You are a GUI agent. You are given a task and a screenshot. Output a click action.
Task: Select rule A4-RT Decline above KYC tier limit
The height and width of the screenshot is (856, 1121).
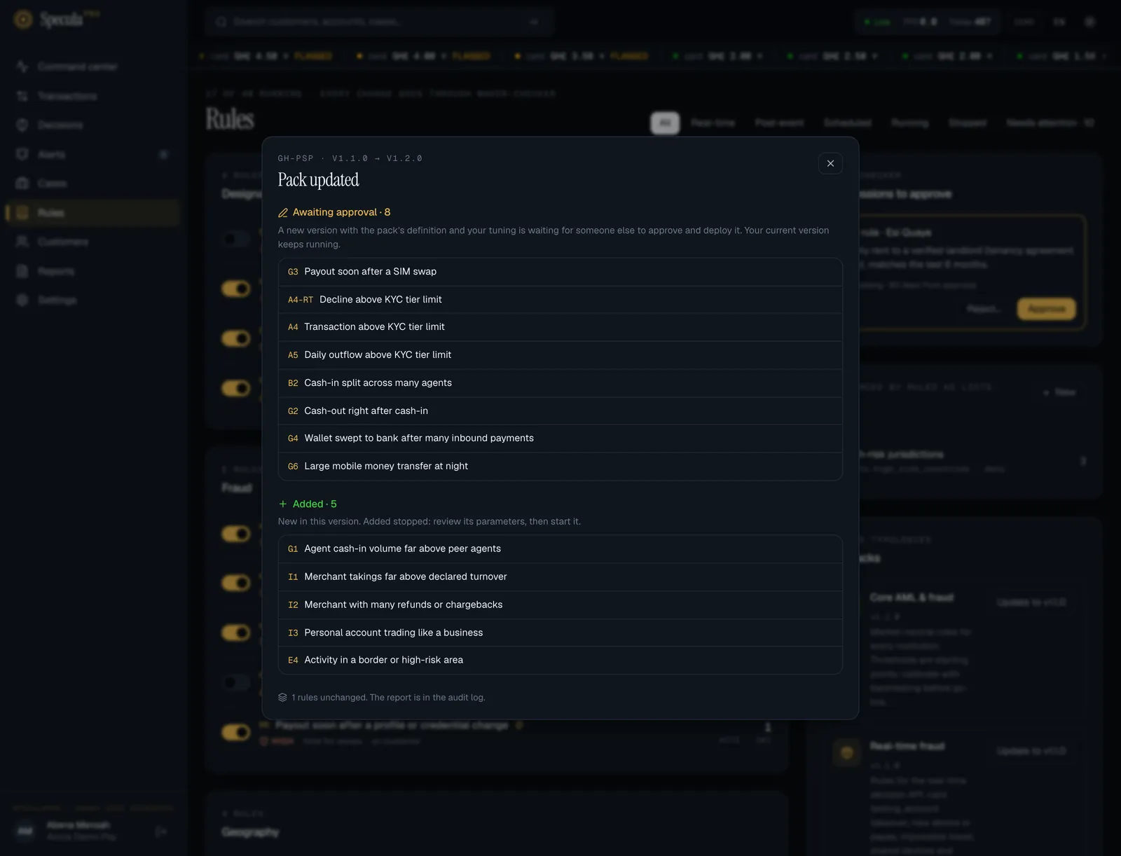(x=560, y=300)
